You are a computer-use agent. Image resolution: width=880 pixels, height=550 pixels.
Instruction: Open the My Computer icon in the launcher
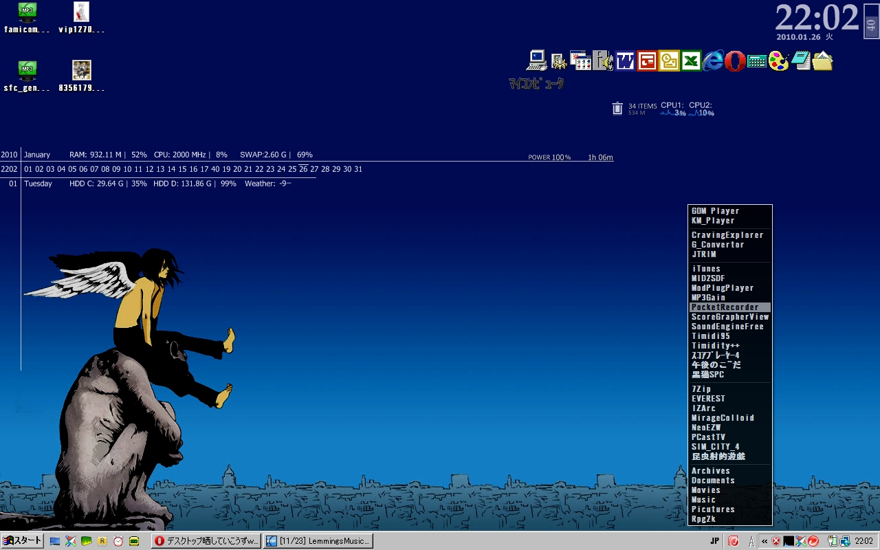(537, 60)
